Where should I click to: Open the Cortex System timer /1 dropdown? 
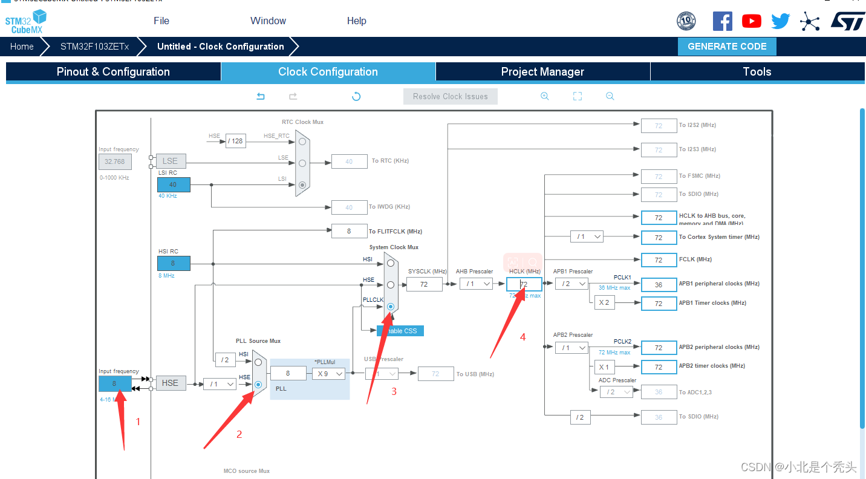pos(587,236)
